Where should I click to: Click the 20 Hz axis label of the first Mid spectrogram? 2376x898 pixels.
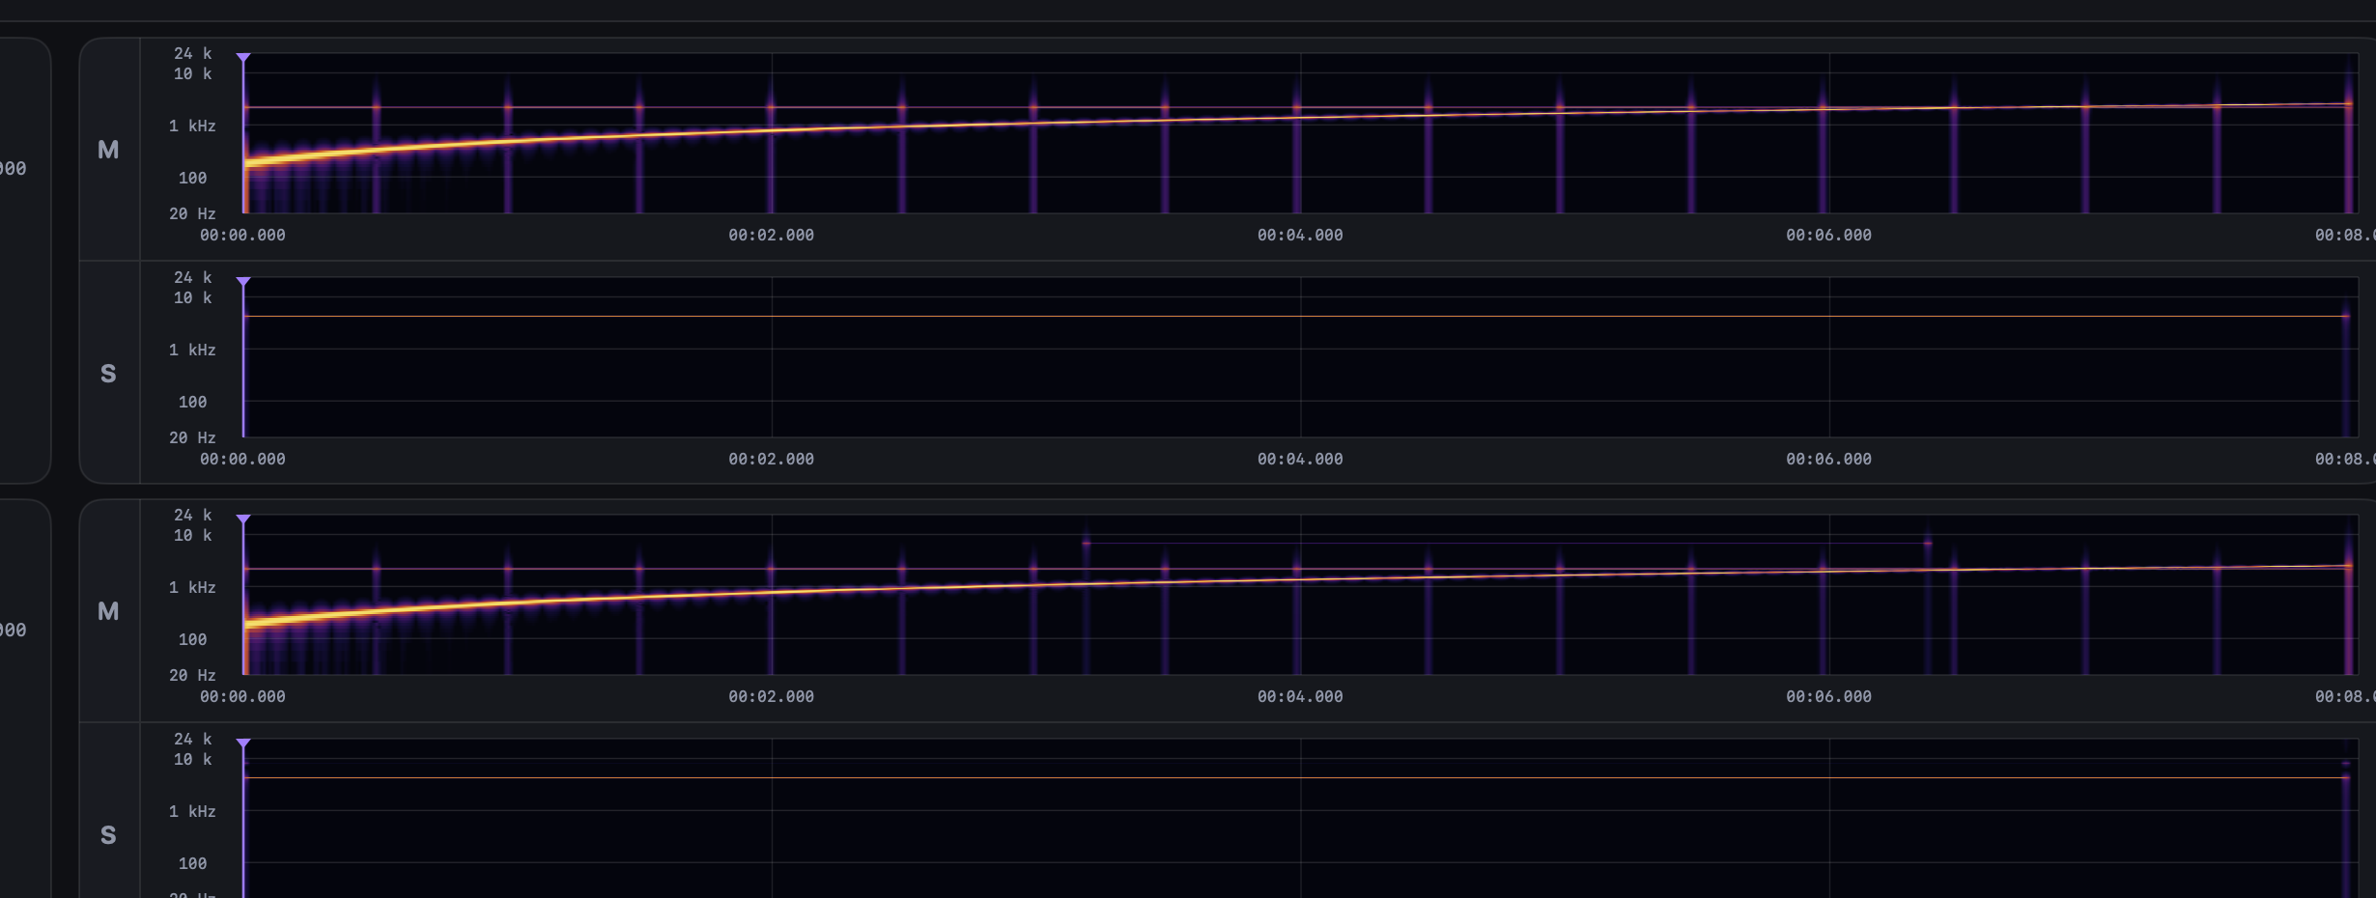click(192, 213)
